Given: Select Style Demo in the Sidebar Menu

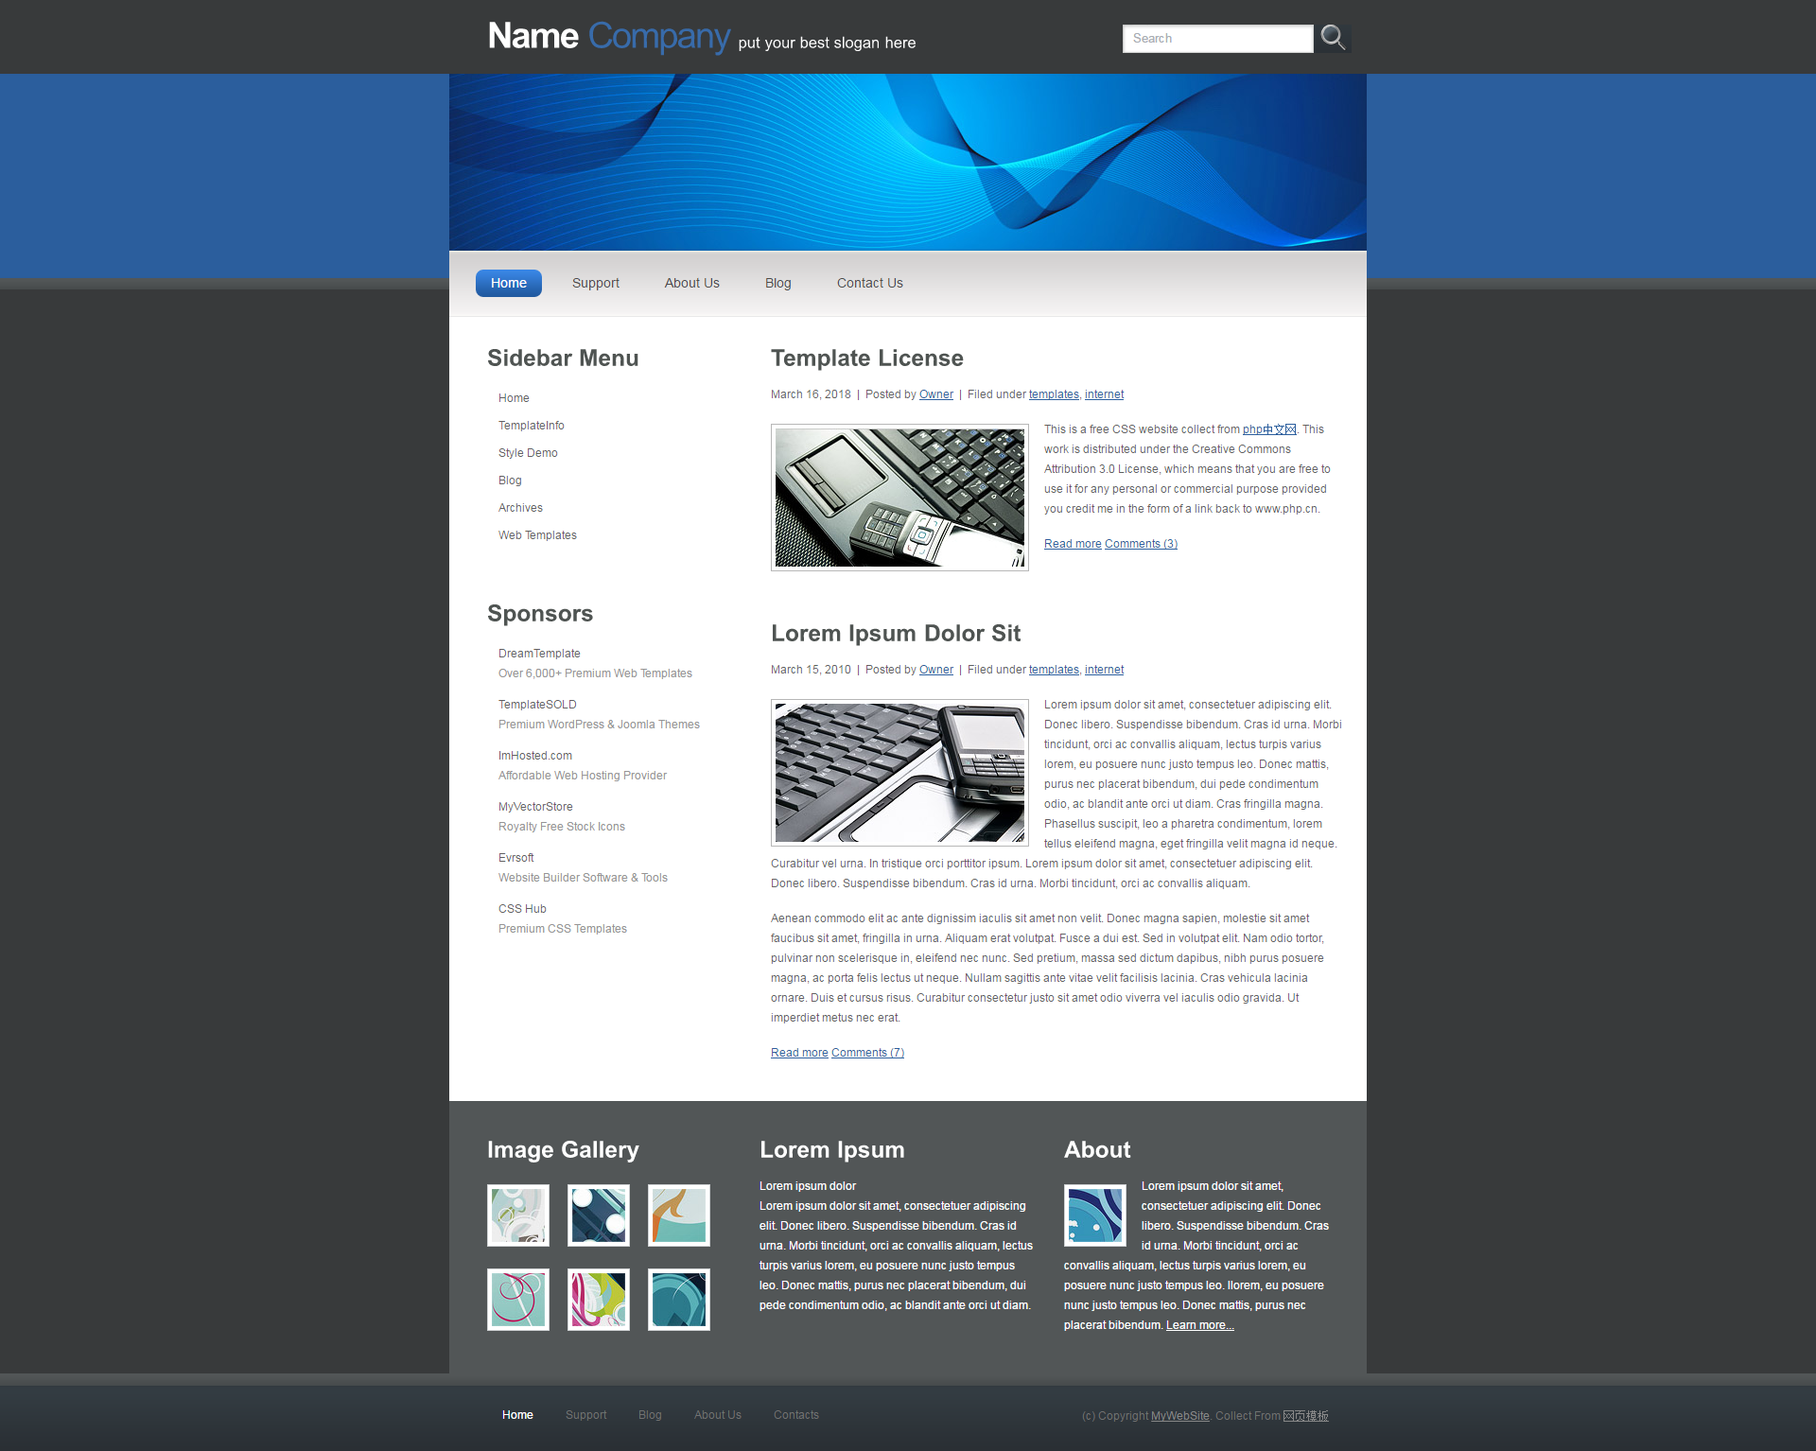Looking at the screenshot, I should coord(528,453).
